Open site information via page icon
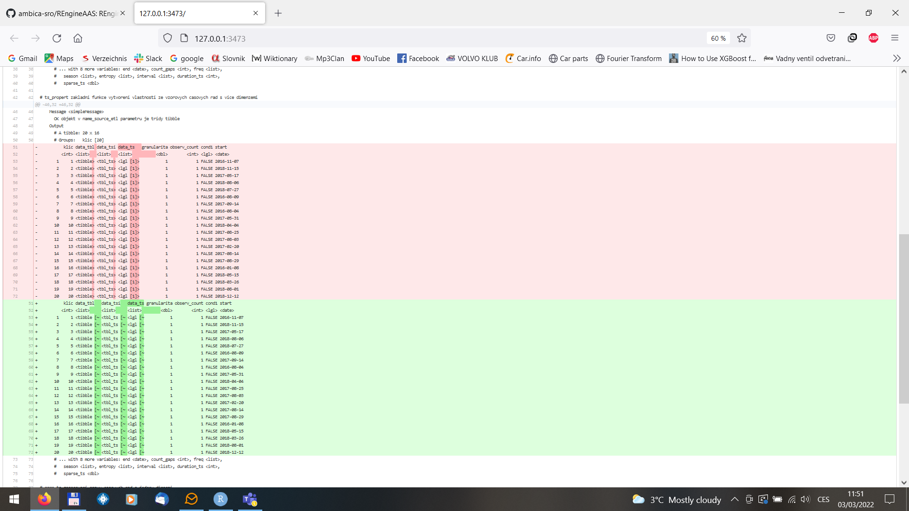This screenshot has width=909, height=511. 182,38
